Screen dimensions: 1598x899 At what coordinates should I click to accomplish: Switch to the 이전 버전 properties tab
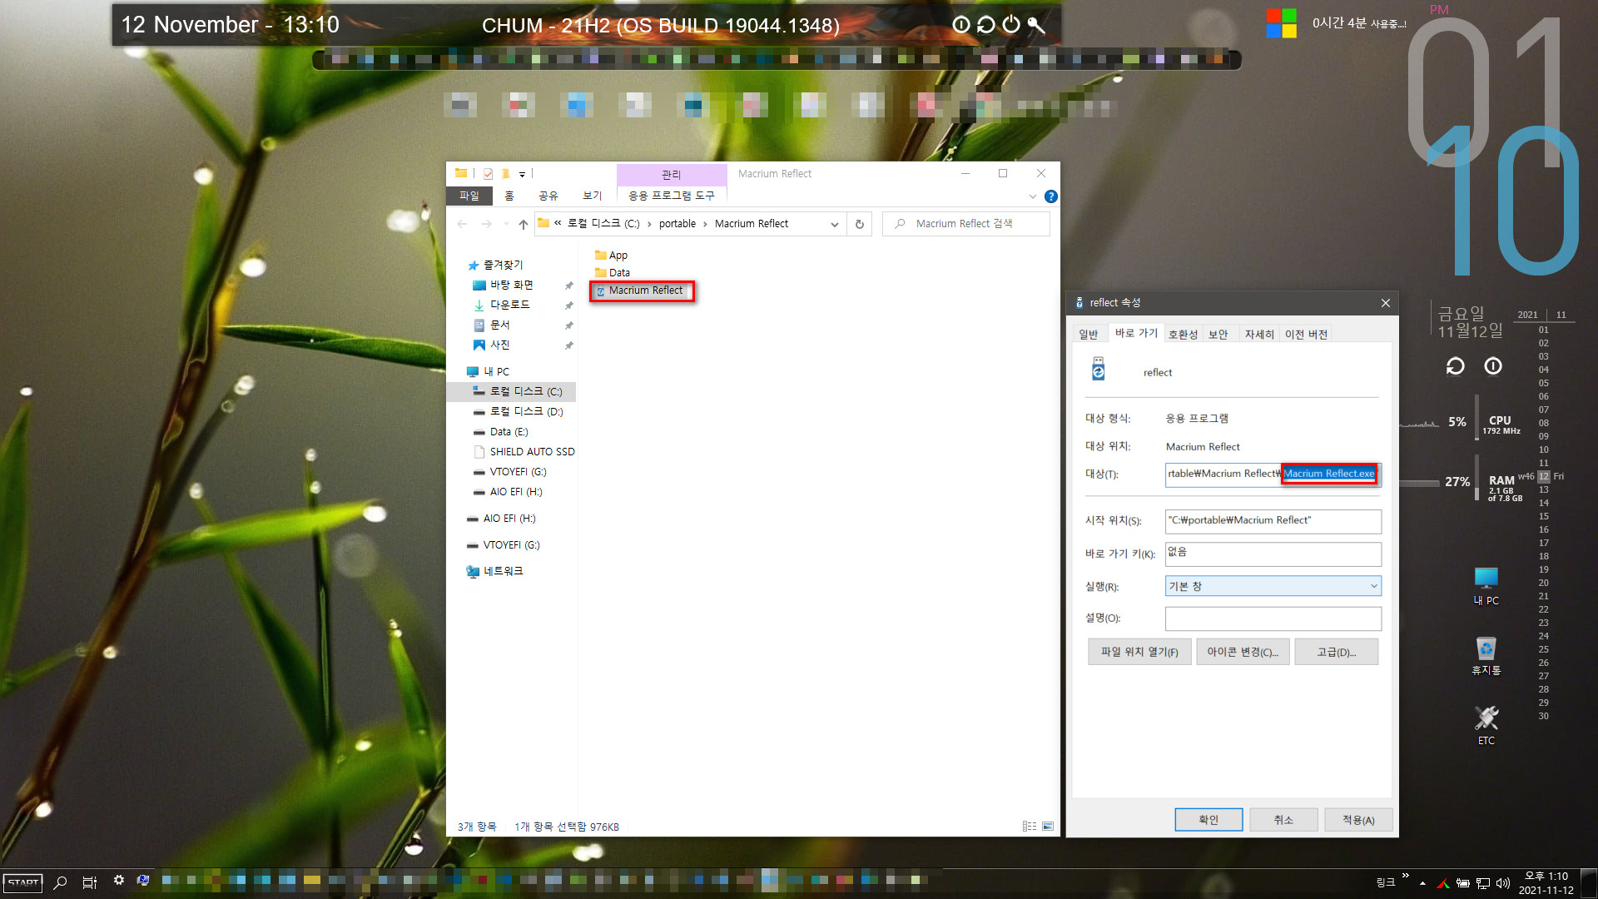[x=1306, y=335]
